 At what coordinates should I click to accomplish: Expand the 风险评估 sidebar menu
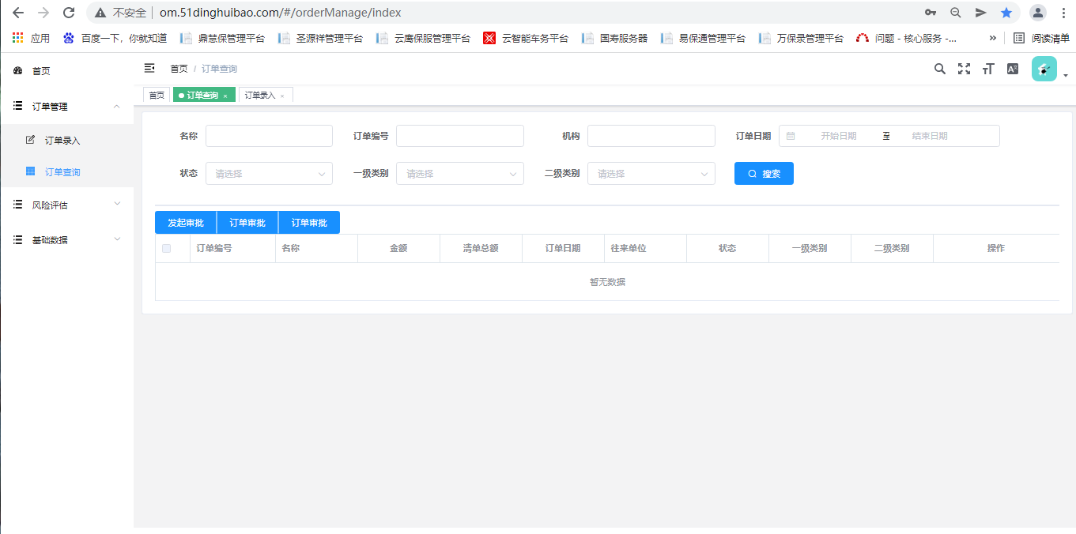point(67,205)
